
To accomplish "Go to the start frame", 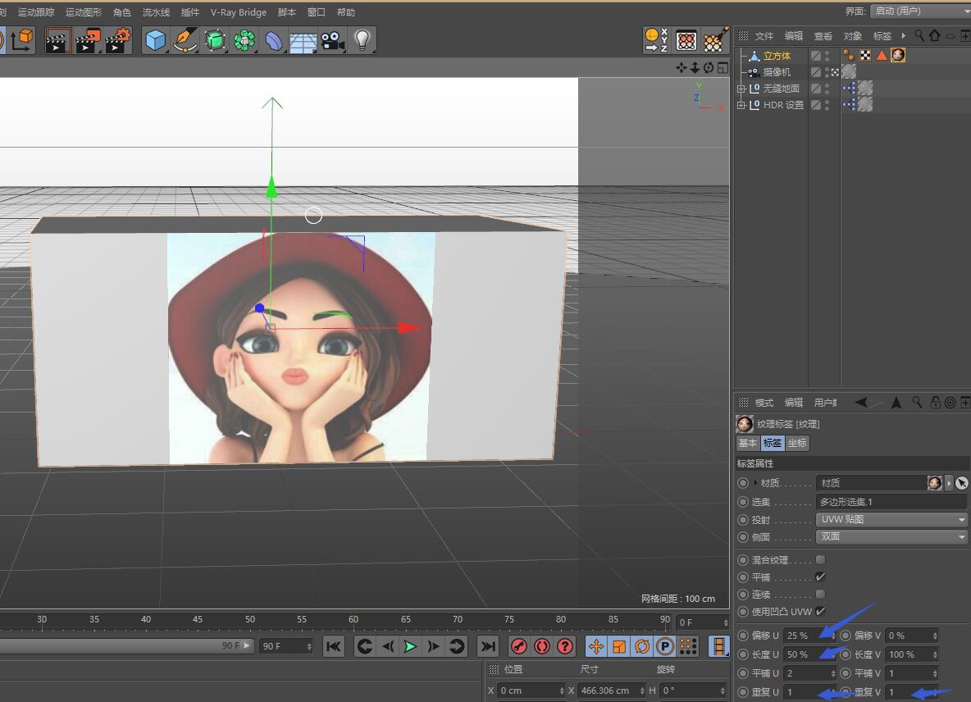I will (334, 647).
